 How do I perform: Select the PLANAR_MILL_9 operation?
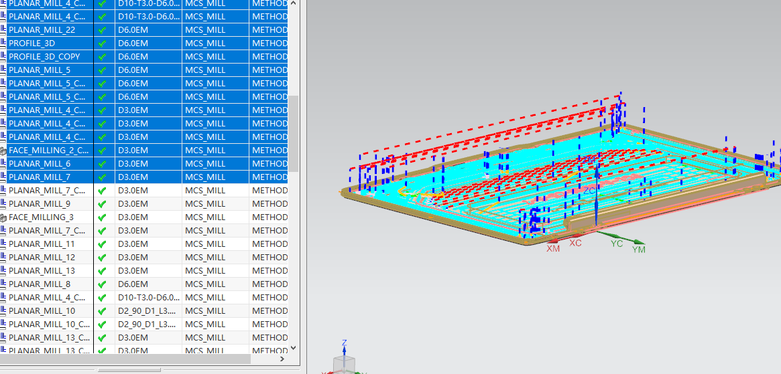(x=40, y=204)
